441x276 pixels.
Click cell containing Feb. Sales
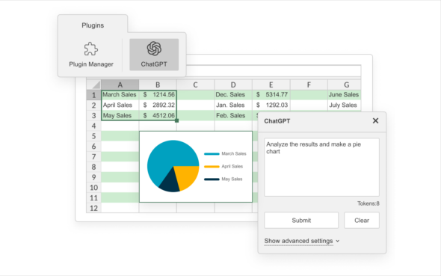(233, 116)
